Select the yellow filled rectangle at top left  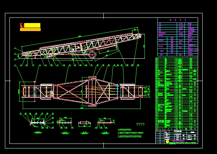[x=32, y=25]
